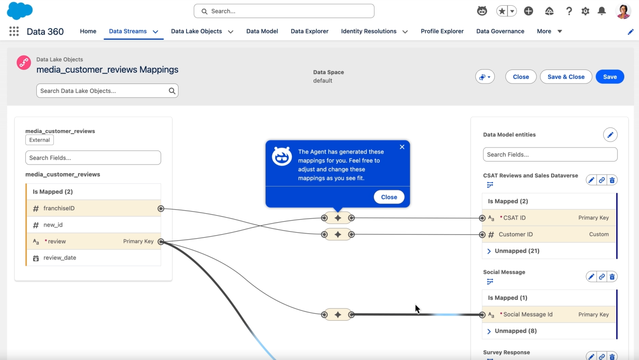Screen dimensions: 639x360
Task: Open the Agentforce astro icon in header
Action: click(x=482, y=11)
